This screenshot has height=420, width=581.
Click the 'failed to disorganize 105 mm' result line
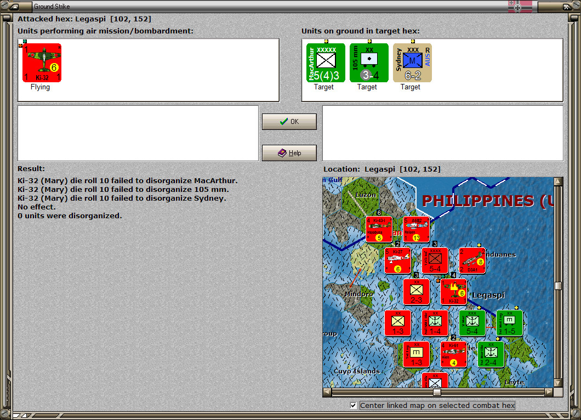pos(123,189)
